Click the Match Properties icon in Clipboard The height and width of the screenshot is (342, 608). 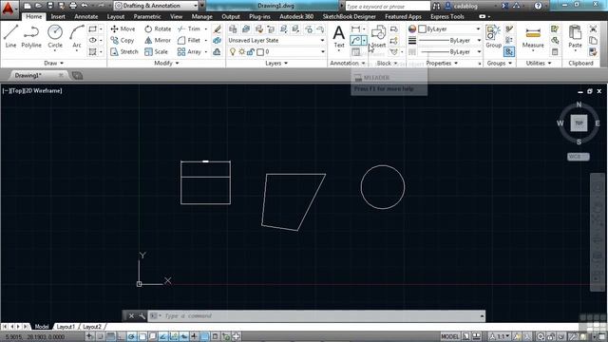click(x=593, y=51)
